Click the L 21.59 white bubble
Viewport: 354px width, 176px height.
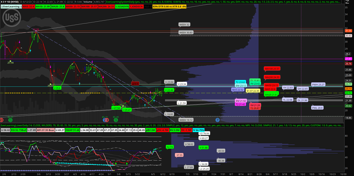(182, 103)
